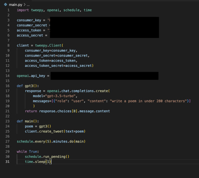Click 'messages=' on line 19

coord(42,101)
